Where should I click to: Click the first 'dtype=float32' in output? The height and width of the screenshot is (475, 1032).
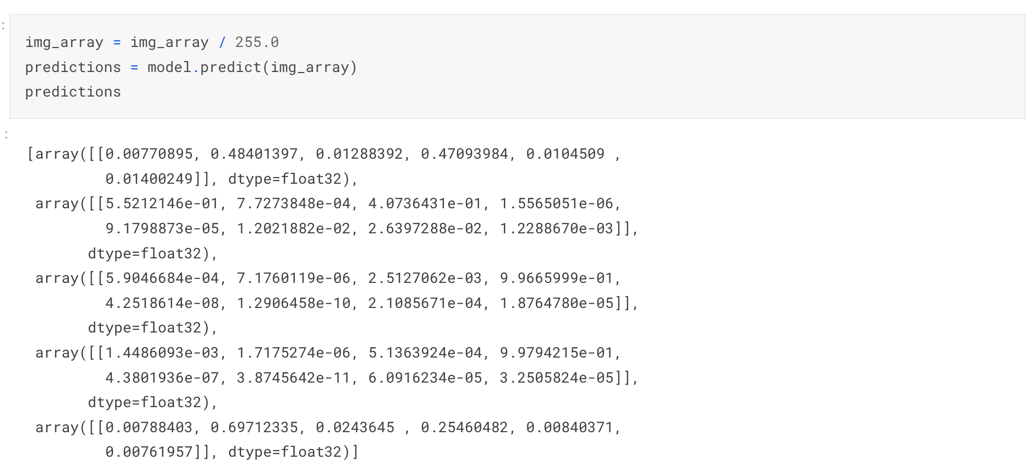point(285,179)
